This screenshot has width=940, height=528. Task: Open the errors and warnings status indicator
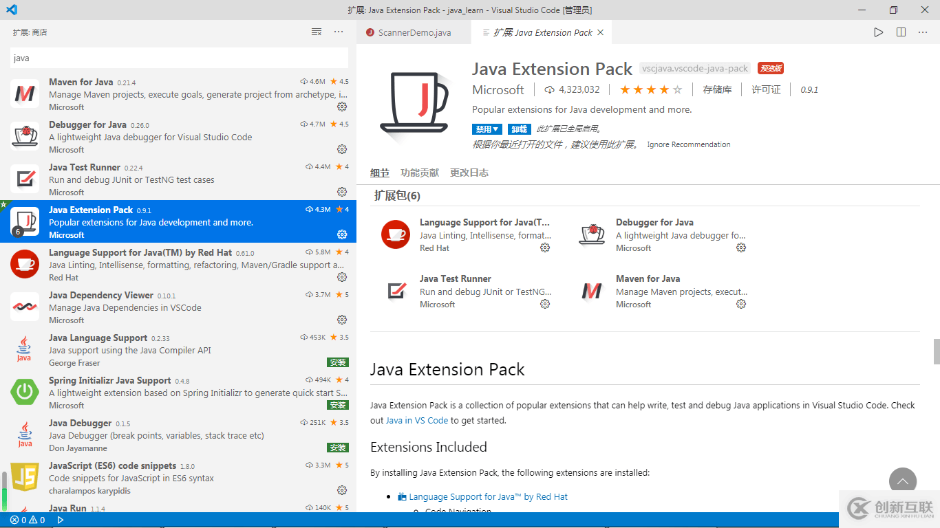click(28, 520)
